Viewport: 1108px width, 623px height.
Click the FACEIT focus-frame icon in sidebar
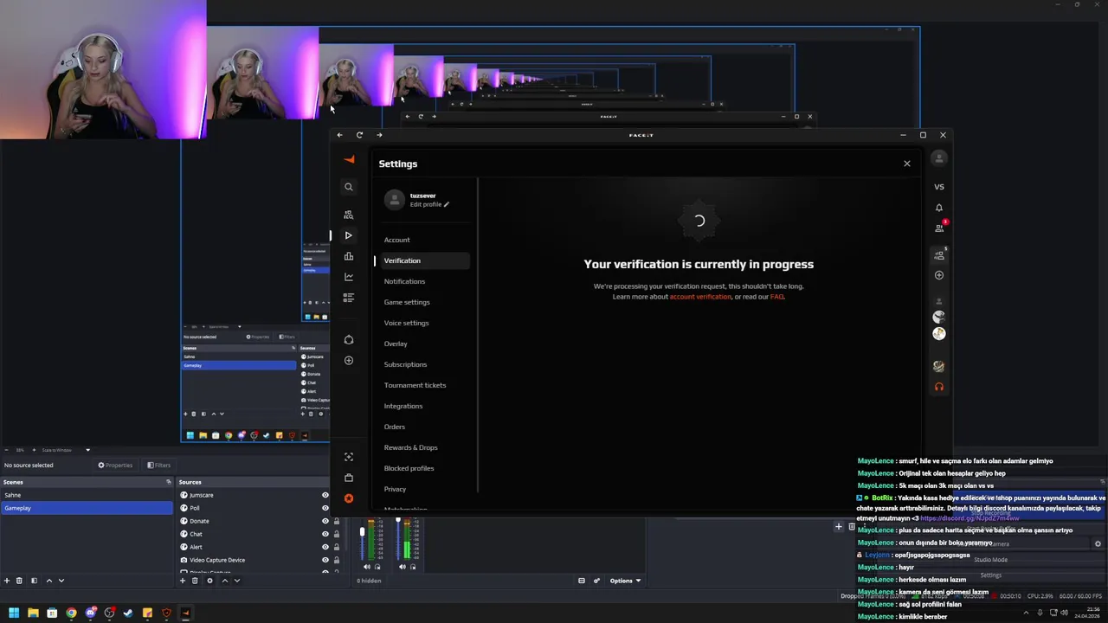[x=349, y=457]
